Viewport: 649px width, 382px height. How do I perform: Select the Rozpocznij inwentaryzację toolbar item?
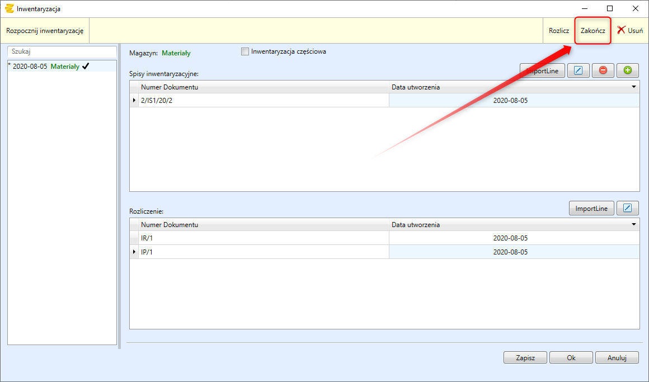[45, 31]
